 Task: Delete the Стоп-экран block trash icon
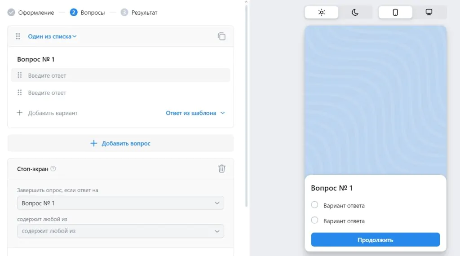221,168
